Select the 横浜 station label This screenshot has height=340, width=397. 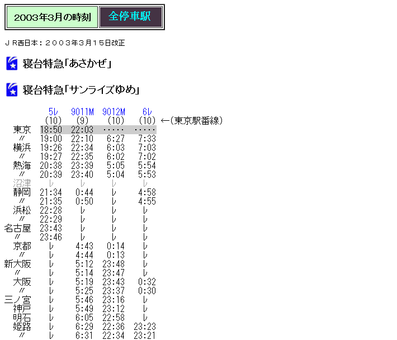22,147
